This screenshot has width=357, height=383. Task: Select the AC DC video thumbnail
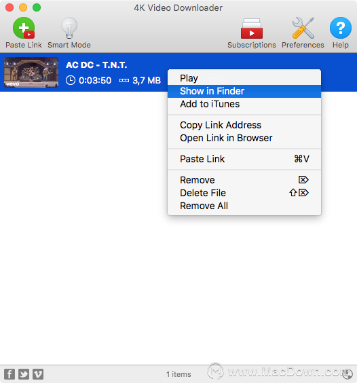click(31, 72)
